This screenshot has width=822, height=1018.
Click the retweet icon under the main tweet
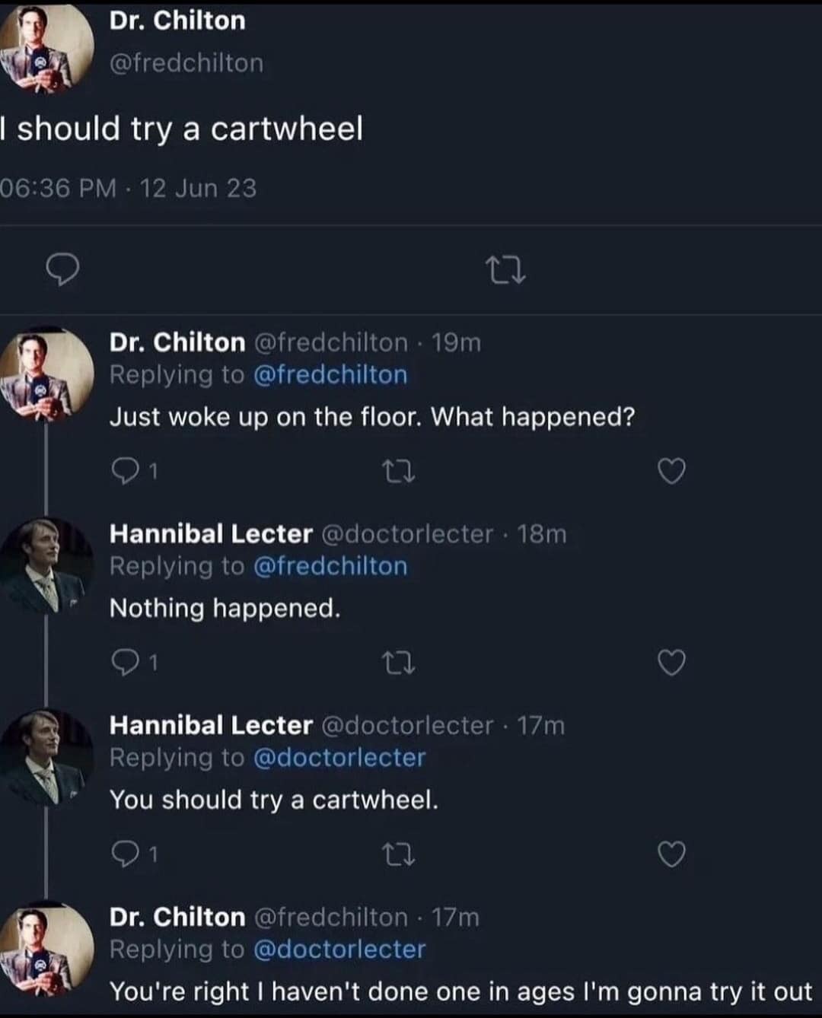pyautogui.click(x=506, y=271)
